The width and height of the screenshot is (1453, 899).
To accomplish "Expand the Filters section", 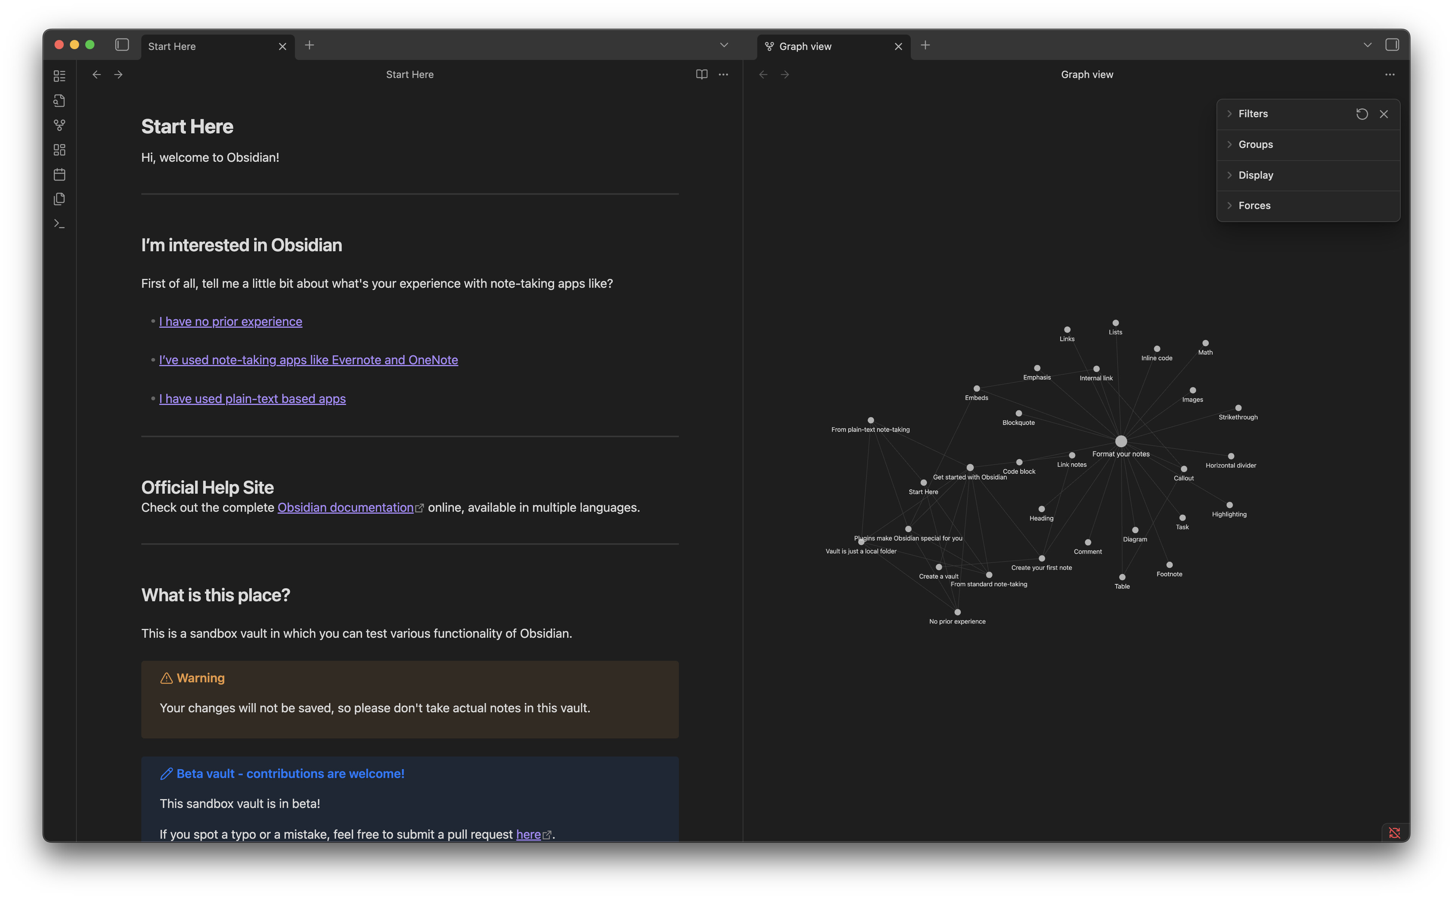I will [1253, 114].
